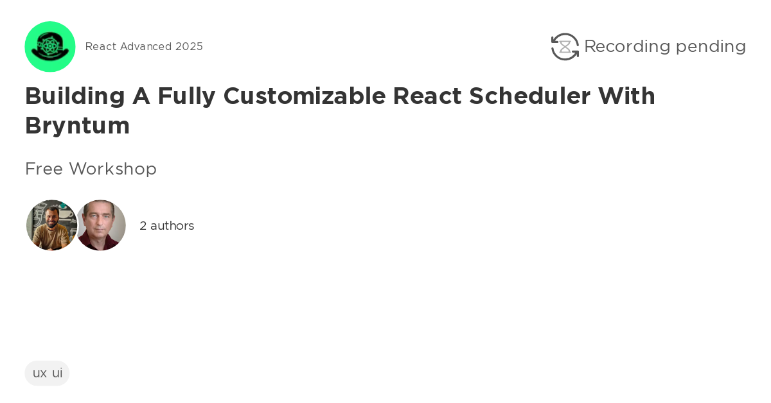Expand the authors list by clicking the avatars group
This screenshot has width=771, height=403.
point(76,225)
